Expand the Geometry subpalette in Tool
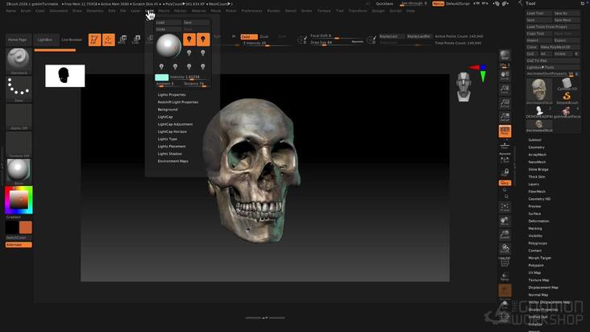590x332 pixels. [536, 147]
